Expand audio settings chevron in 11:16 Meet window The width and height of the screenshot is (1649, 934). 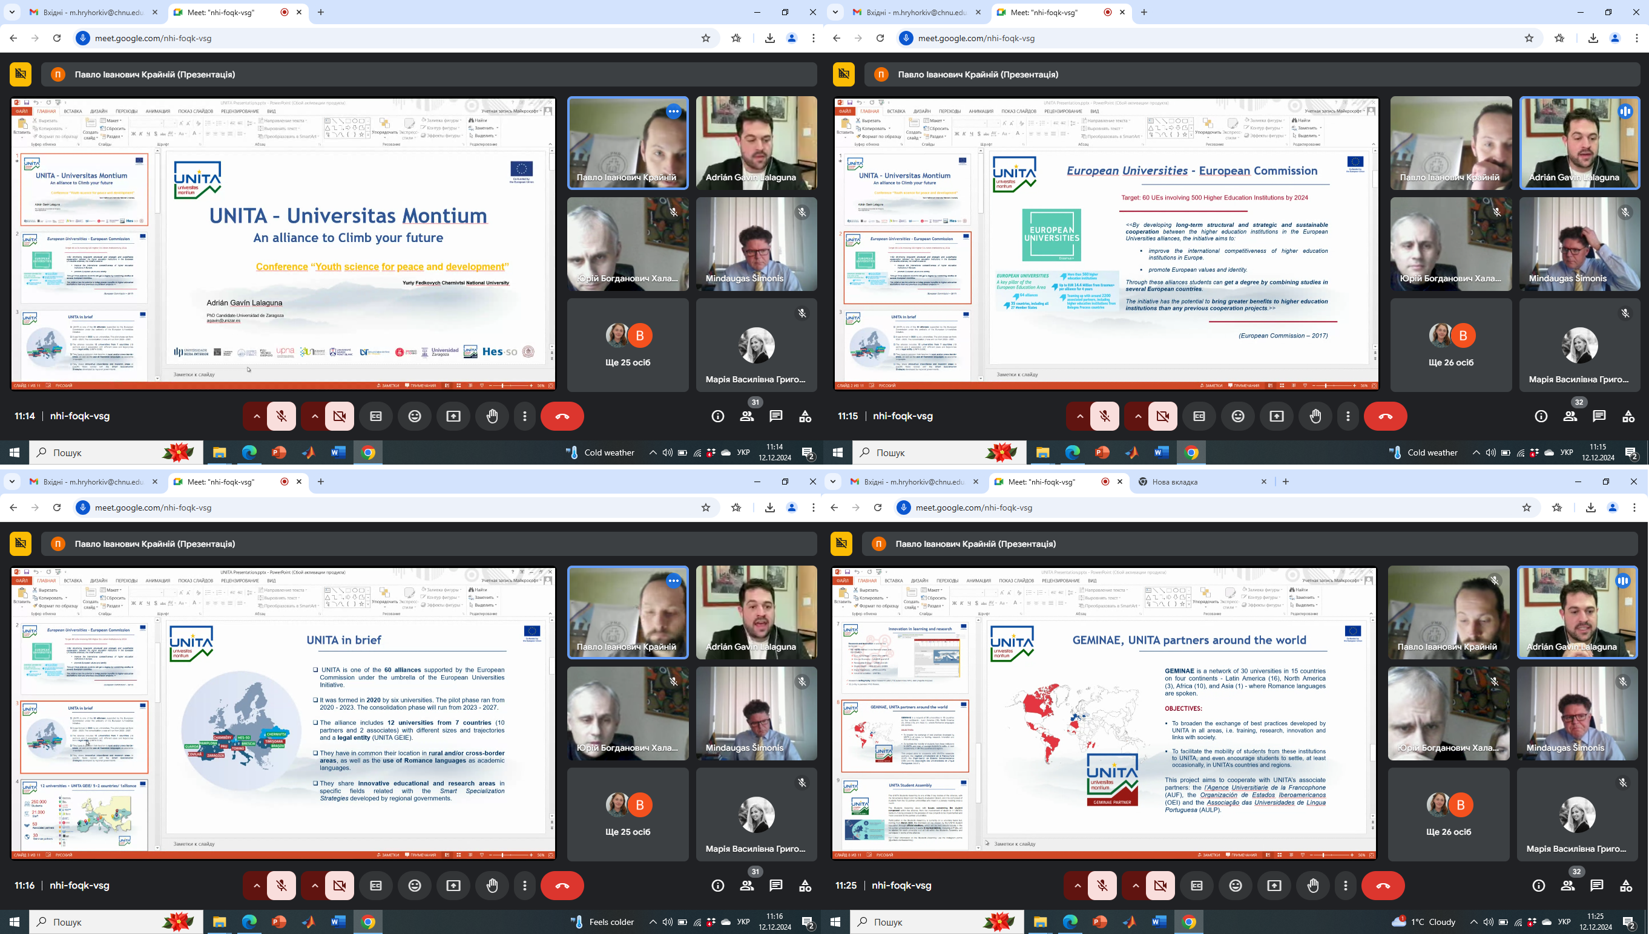coord(256,885)
